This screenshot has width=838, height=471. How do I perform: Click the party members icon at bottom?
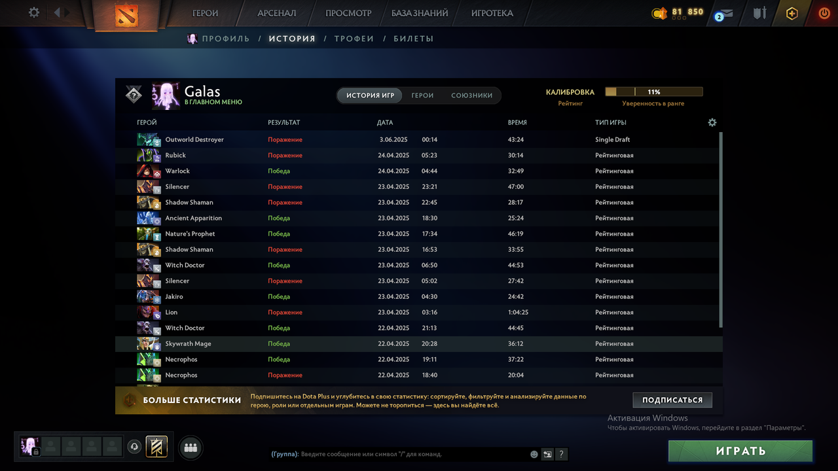point(191,447)
